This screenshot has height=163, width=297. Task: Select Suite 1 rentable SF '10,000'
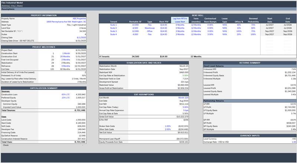136,25
